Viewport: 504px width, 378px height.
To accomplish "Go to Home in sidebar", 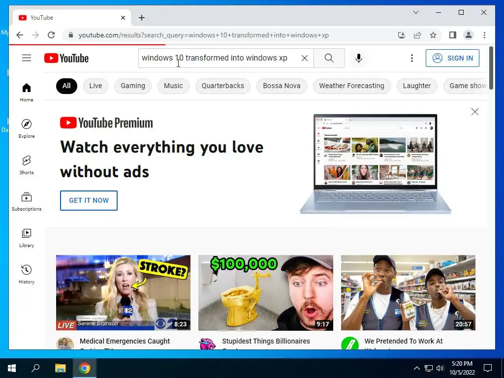I will pos(27,92).
